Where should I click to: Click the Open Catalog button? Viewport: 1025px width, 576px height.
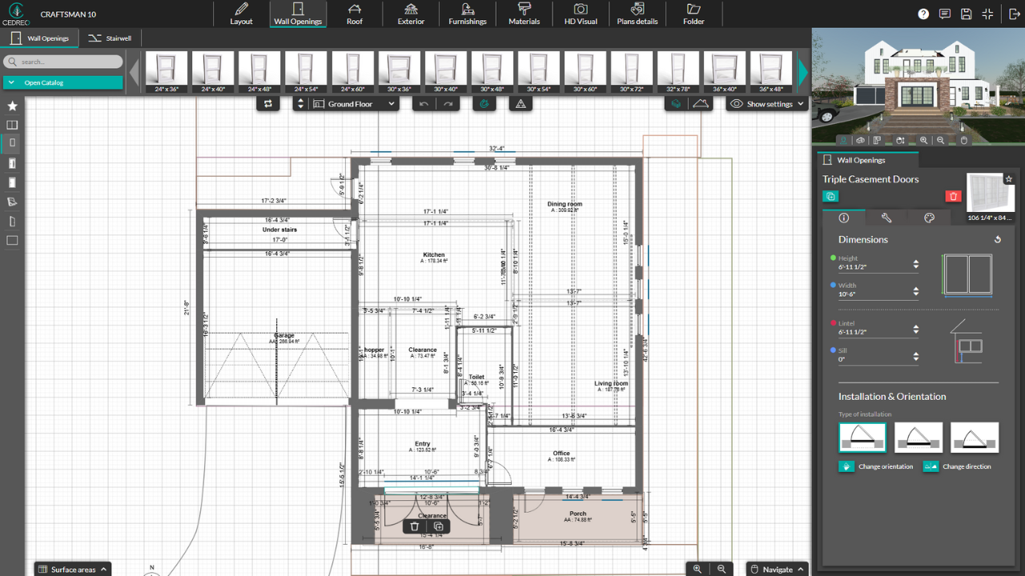(x=62, y=82)
